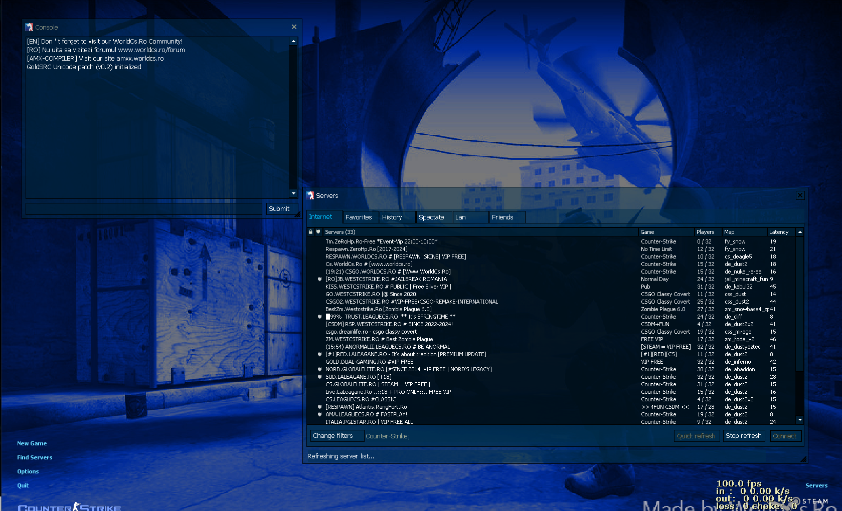This screenshot has width=842, height=511.
Task: Select CS.LEAGUECS.RO #CLASSIC server
Action: (x=551, y=399)
